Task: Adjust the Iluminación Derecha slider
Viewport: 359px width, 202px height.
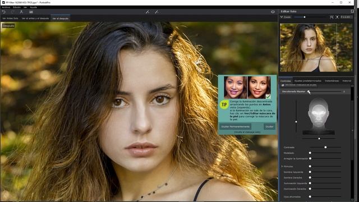Action: click(x=325, y=189)
